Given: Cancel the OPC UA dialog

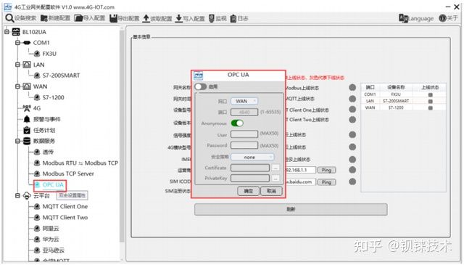Looking at the screenshot, I should 271,191.
